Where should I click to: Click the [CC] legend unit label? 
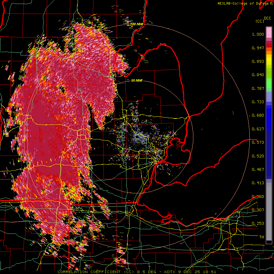[x=260, y=21]
